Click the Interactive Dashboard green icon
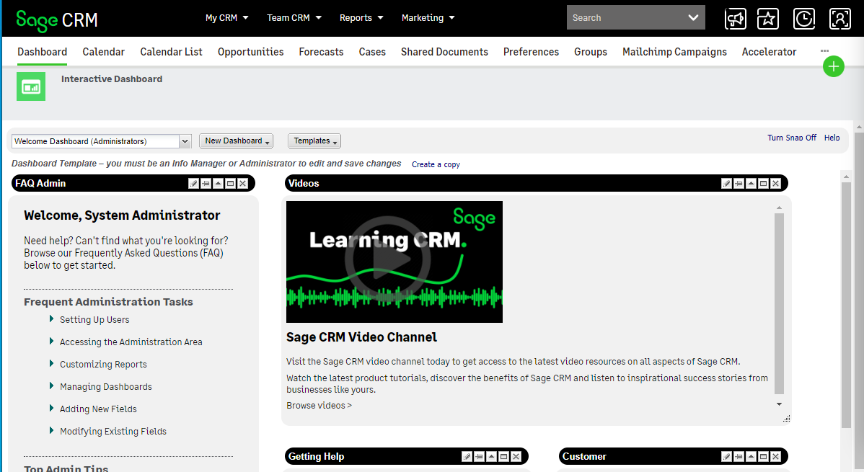Screen dimensions: 864x472 click(31, 86)
